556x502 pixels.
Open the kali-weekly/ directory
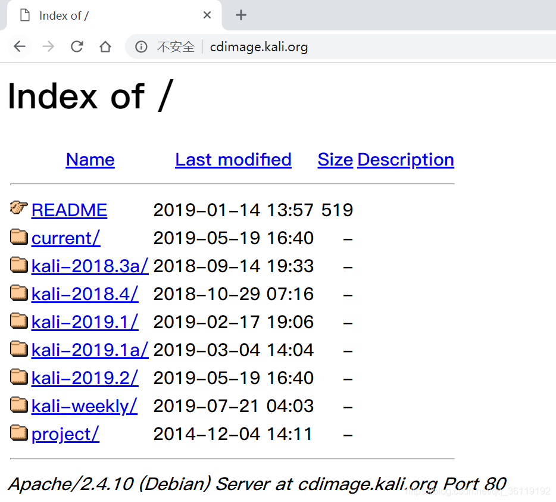tap(85, 406)
